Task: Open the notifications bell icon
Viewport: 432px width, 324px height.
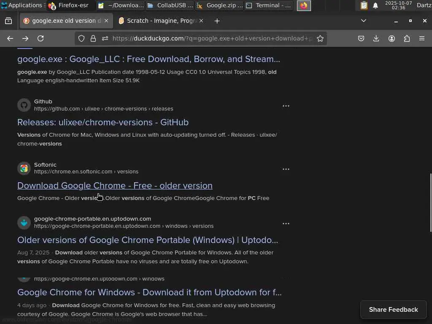Action: [375, 5]
